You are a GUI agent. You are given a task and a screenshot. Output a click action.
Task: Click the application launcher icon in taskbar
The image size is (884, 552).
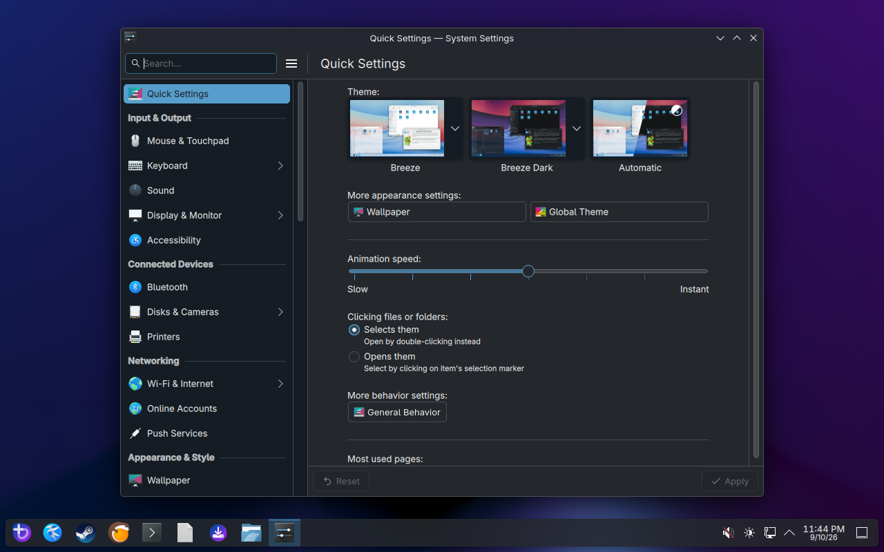pyautogui.click(x=22, y=533)
